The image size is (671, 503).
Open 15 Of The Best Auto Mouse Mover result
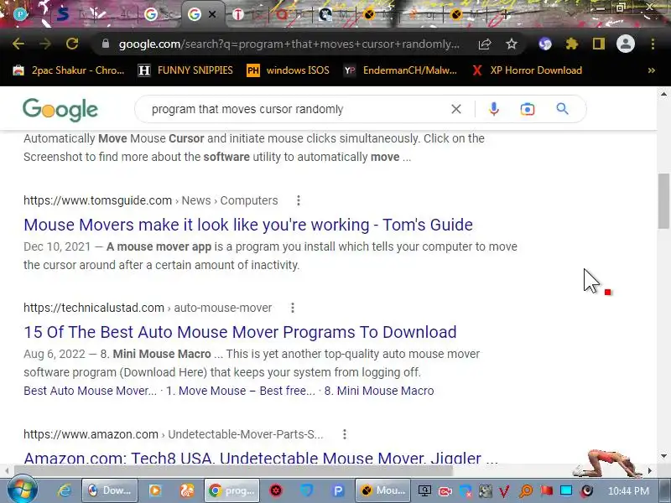240,332
